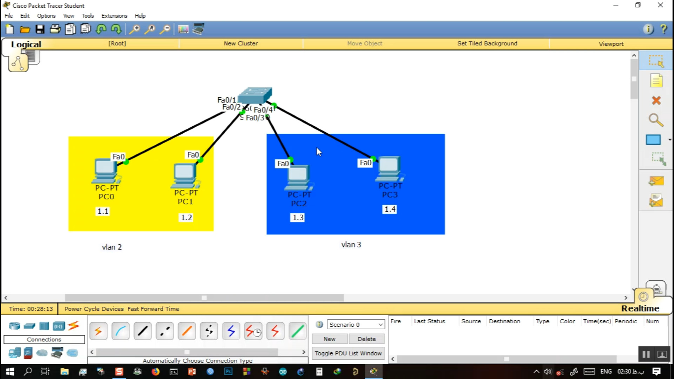Click the New file icon
Image resolution: width=674 pixels, height=379 pixels.
click(9, 29)
